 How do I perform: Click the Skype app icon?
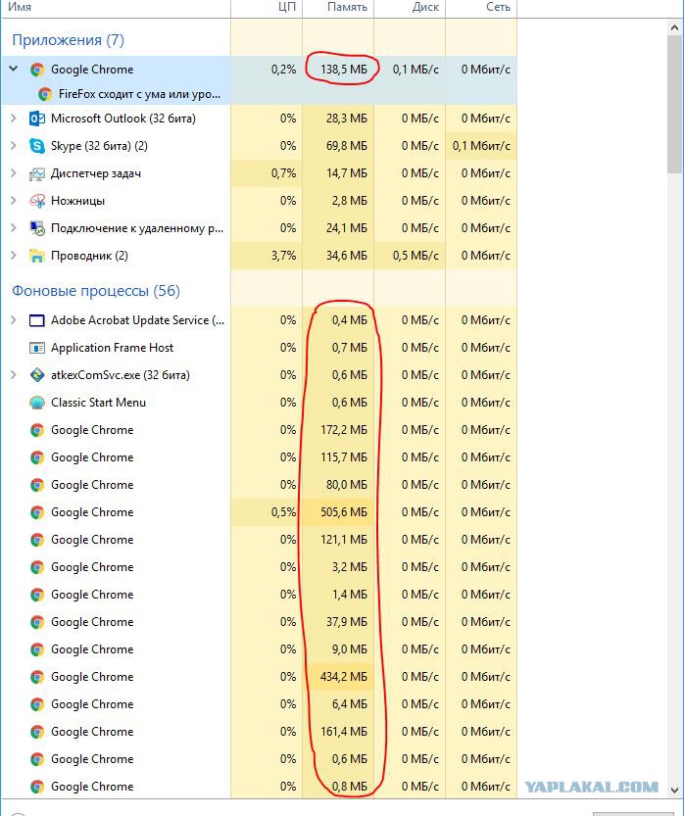pyautogui.click(x=37, y=146)
